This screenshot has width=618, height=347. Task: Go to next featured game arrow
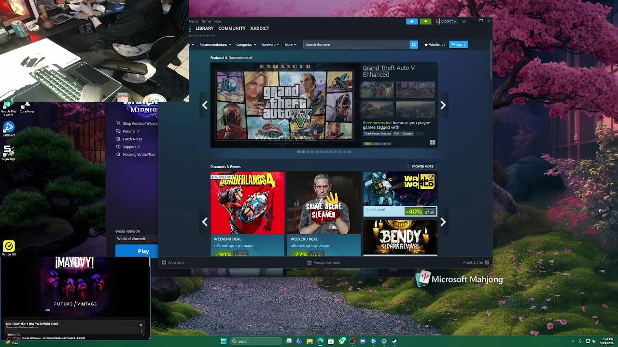point(443,105)
